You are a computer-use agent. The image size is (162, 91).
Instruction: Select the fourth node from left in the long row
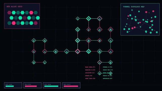point(67,51)
